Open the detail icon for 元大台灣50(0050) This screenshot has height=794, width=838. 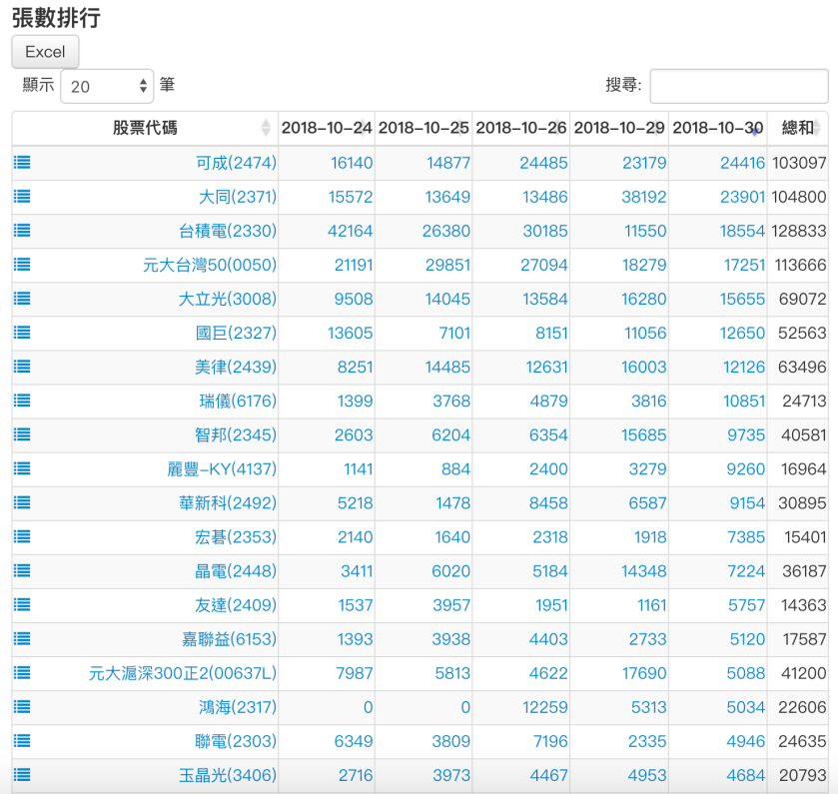(x=21, y=264)
